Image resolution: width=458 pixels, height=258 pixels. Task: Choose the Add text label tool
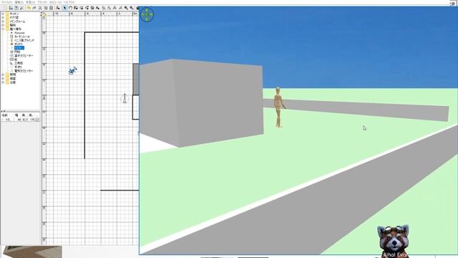click(97, 8)
